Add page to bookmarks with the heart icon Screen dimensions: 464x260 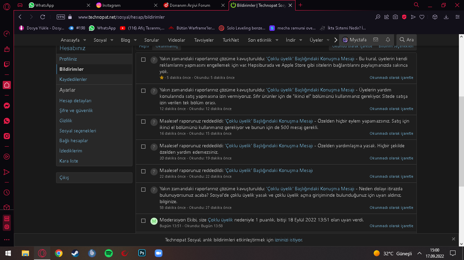(x=422, y=17)
